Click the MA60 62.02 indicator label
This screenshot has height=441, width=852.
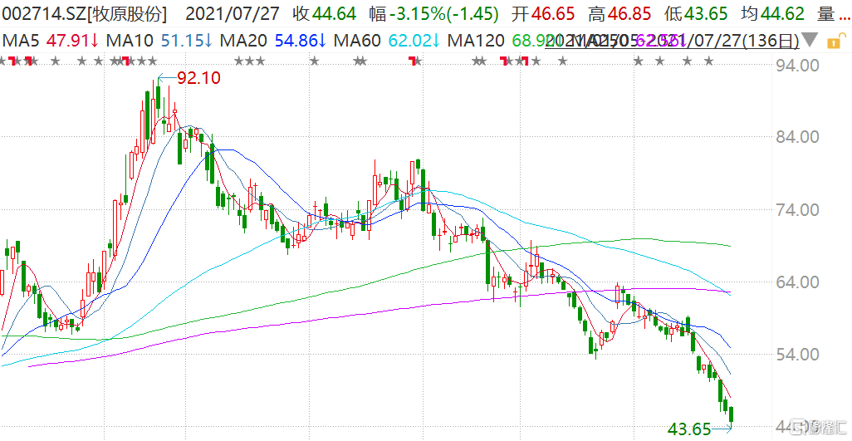386,40
